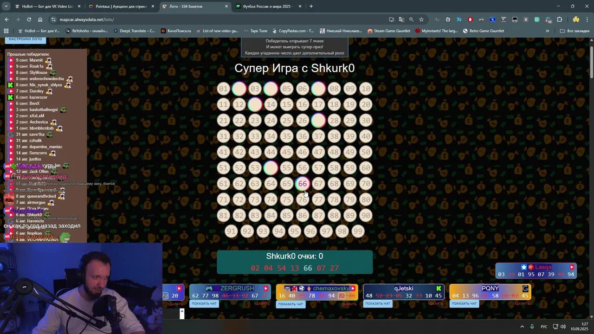594x334 pixels.
Task: Open tab search dropdown arrow
Action: pyautogui.click(x=6, y=6)
